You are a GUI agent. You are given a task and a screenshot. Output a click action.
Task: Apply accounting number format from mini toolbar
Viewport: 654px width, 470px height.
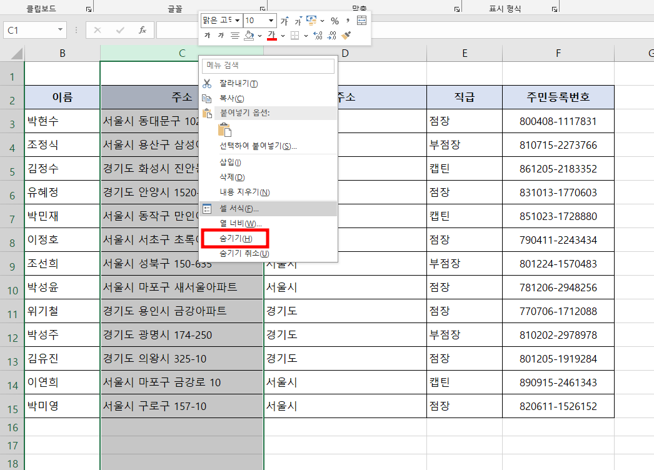click(x=311, y=20)
